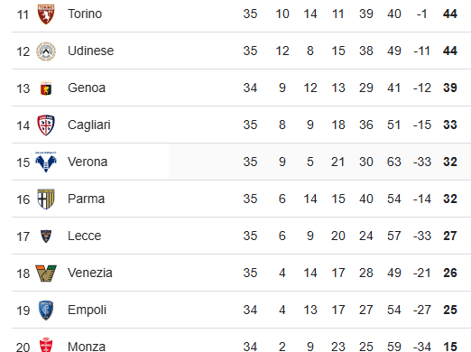
Task: Open the Venezia team link
Action: point(90,273)
